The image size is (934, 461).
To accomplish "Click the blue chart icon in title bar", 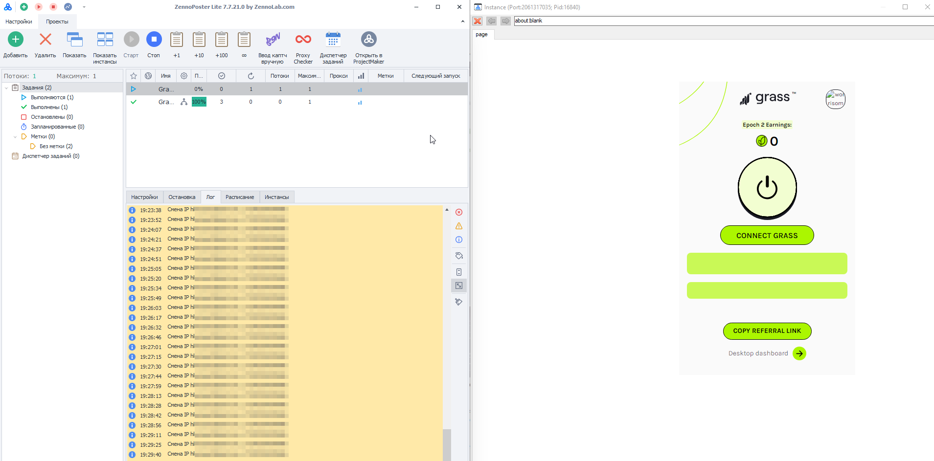I will pos(68,7).
